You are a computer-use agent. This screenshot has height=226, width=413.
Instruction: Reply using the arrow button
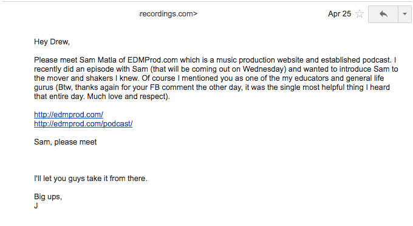383,14
